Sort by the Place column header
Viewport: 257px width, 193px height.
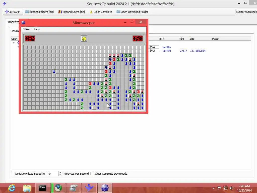pos(231,39)
